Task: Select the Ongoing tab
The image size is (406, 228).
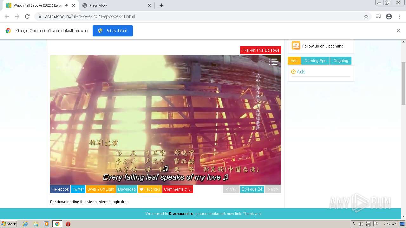Action: click(341, 60)
